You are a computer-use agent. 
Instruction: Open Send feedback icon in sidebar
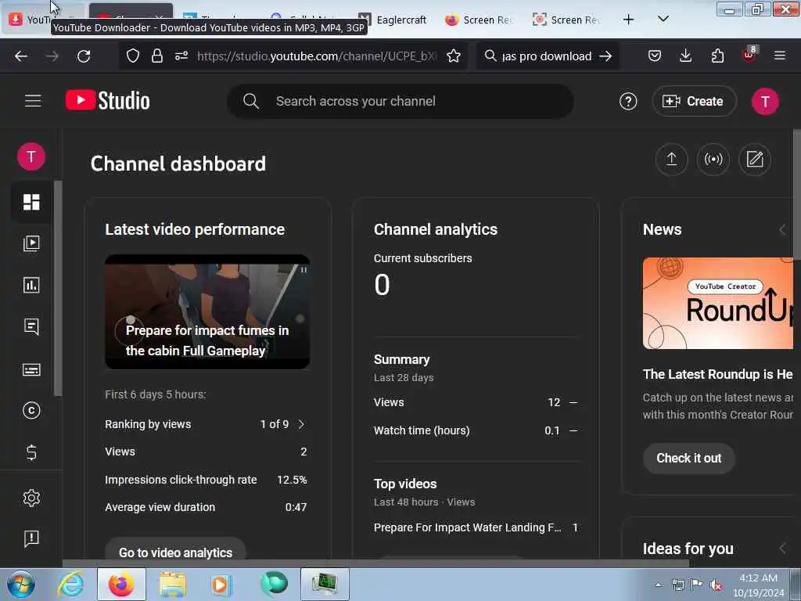[31, 538]
